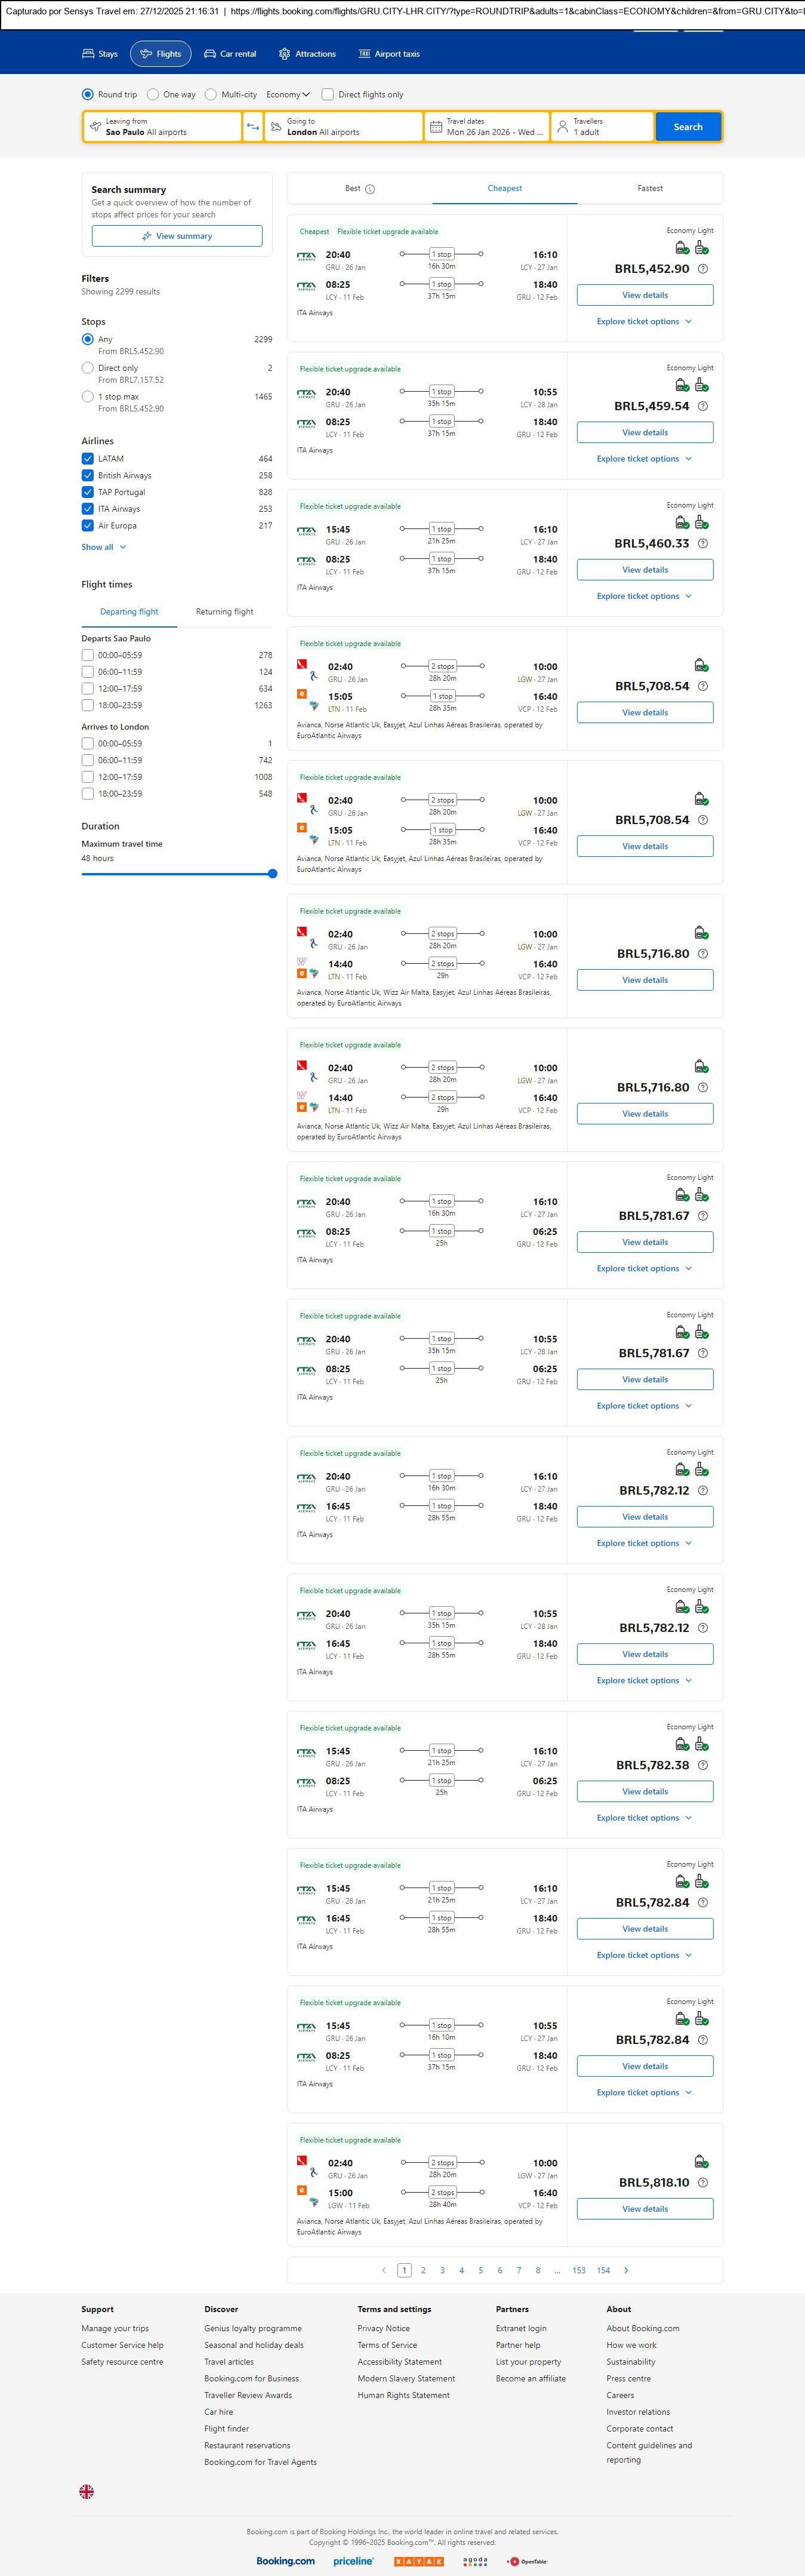Uncheck the British Airways airline filter
805x2576 pixels.
[88, 476]
